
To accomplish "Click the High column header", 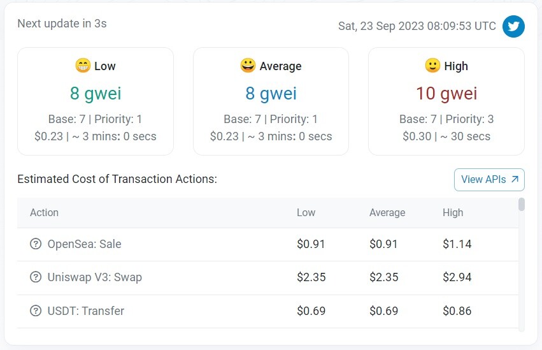I will (453, 212).
